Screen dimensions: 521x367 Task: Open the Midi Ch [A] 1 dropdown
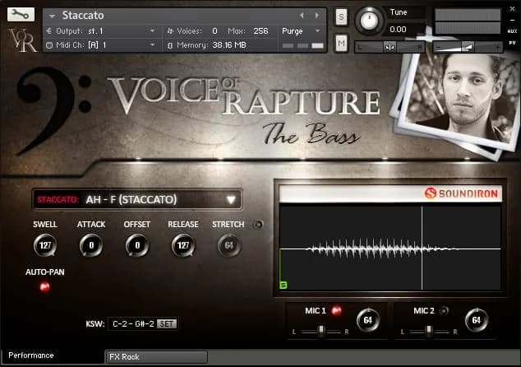point(101,45)
